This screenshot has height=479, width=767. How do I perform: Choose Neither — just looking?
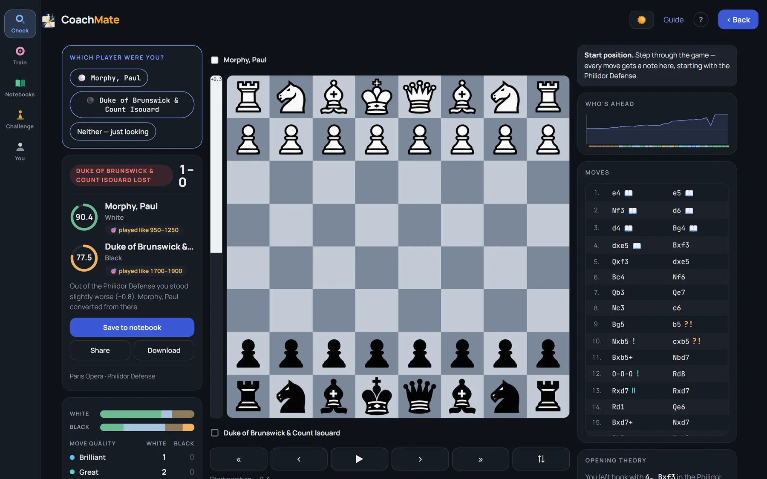point(113,132)
